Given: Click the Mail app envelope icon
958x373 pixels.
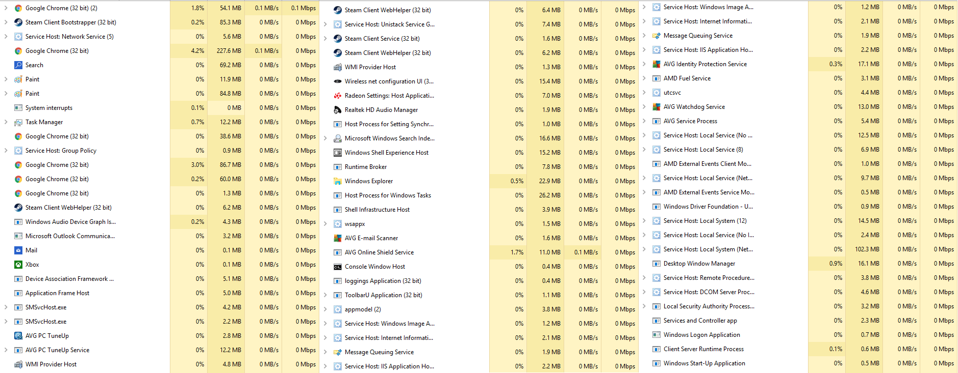Looking at the screenshot, I should [18, 250].
